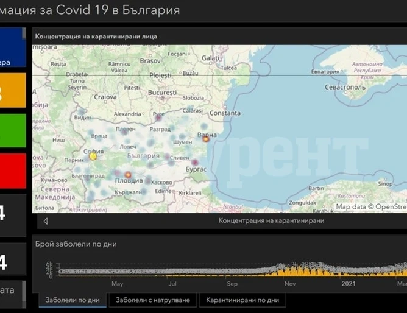Click the '2021' label on chart axis

point(349,284)
